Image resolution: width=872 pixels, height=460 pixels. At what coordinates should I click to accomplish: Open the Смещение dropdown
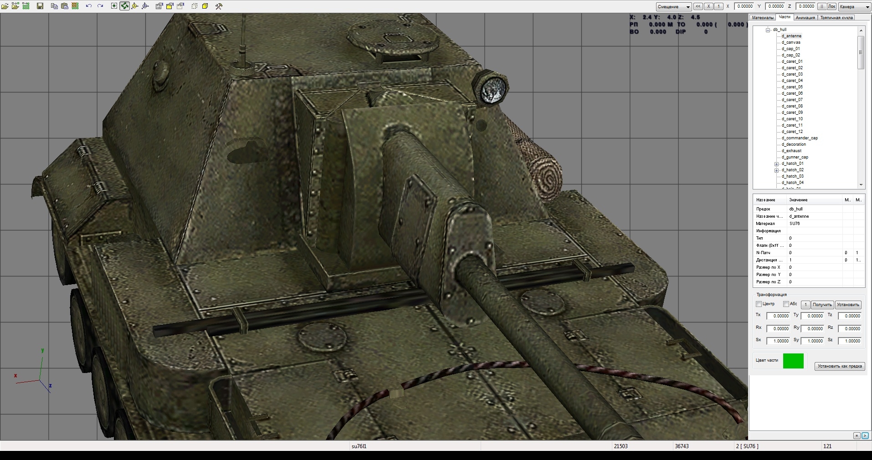(673, 6)
